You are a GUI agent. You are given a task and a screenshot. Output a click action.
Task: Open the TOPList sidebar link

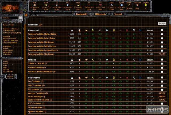[x=6, y=69]
